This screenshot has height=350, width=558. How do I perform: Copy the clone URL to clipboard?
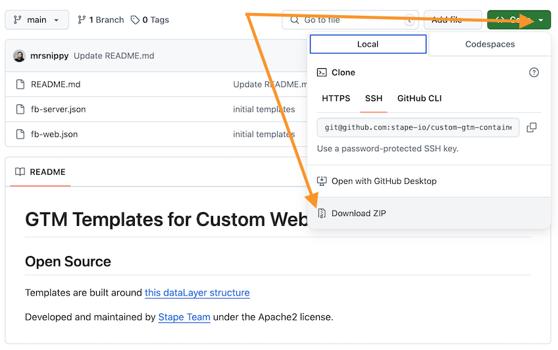[x=532, y=127]
